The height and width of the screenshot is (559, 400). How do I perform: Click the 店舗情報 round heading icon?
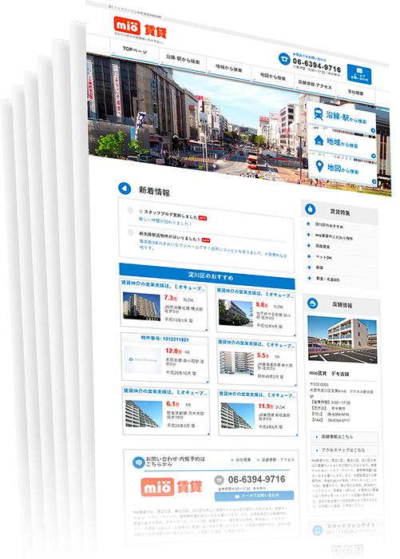coord(313,303)
